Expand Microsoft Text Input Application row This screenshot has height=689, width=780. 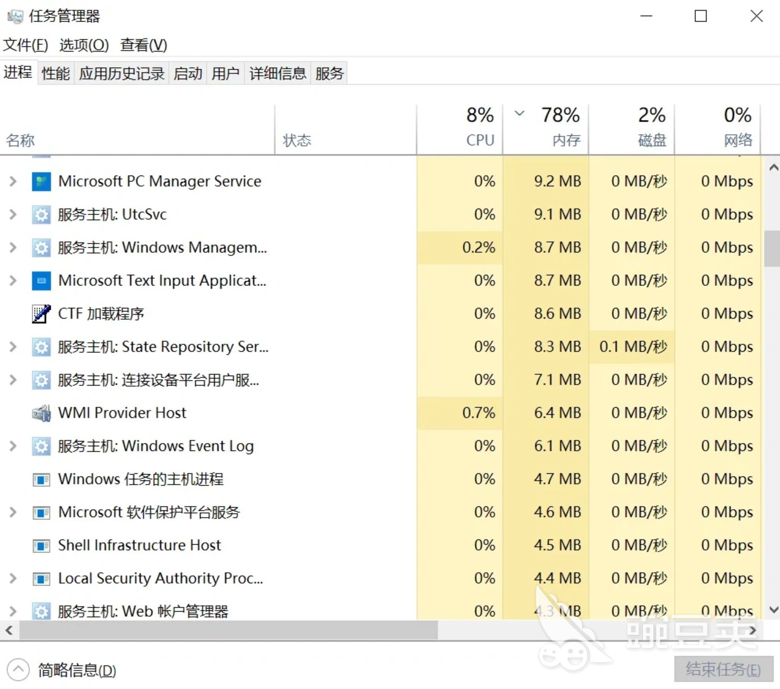pos(13,281)
